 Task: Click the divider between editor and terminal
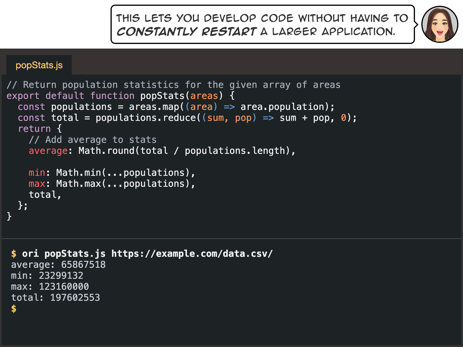pos(231,239)
